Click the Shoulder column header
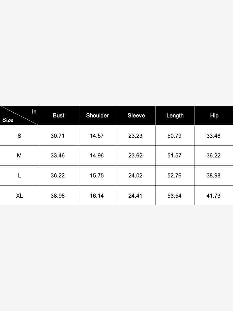 click(97, 116)
